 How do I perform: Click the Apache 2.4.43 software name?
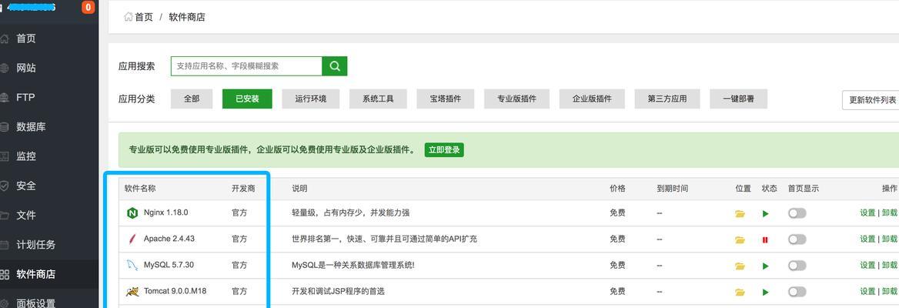tap(169, 239)
